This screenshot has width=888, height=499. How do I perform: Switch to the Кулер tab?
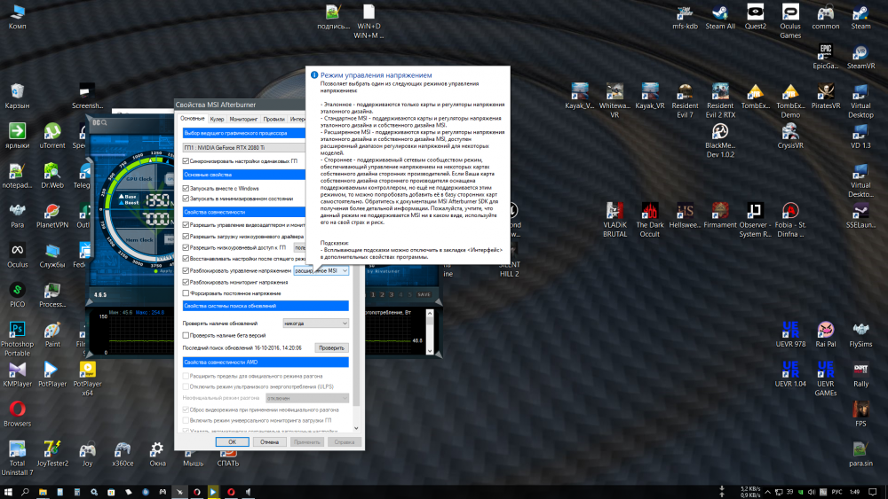217,118
